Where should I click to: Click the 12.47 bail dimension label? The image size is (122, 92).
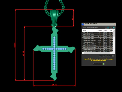(x=73, y=18)
